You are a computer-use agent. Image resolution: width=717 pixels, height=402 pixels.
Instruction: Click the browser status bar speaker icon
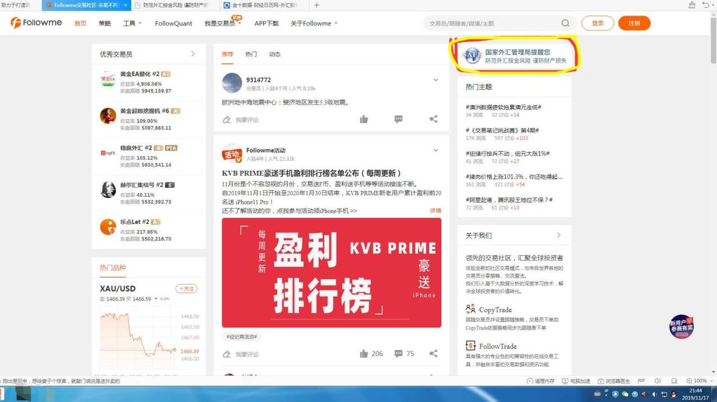tap(658, 381)
